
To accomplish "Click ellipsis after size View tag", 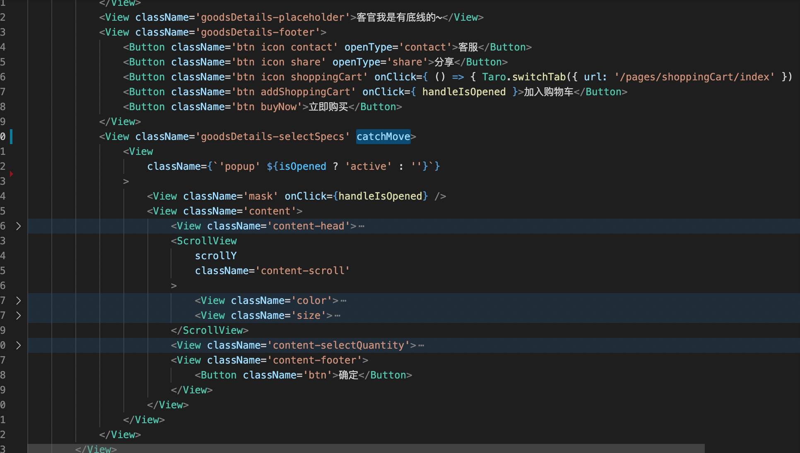I will click(x=337, y=316).
